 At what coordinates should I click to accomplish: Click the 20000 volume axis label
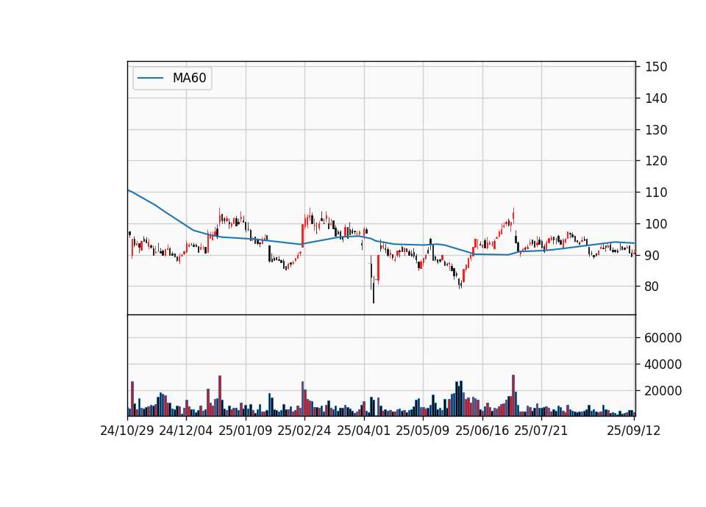pyautogui.click(x=663, y=392)
